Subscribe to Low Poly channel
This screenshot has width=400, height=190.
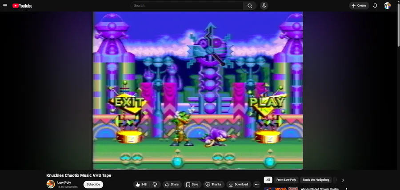[93, 184]
